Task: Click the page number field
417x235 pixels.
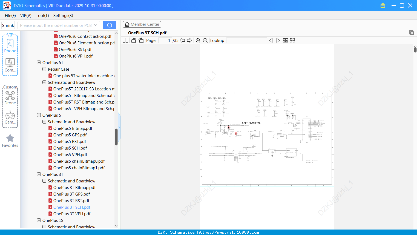Action: pos(165,41)
